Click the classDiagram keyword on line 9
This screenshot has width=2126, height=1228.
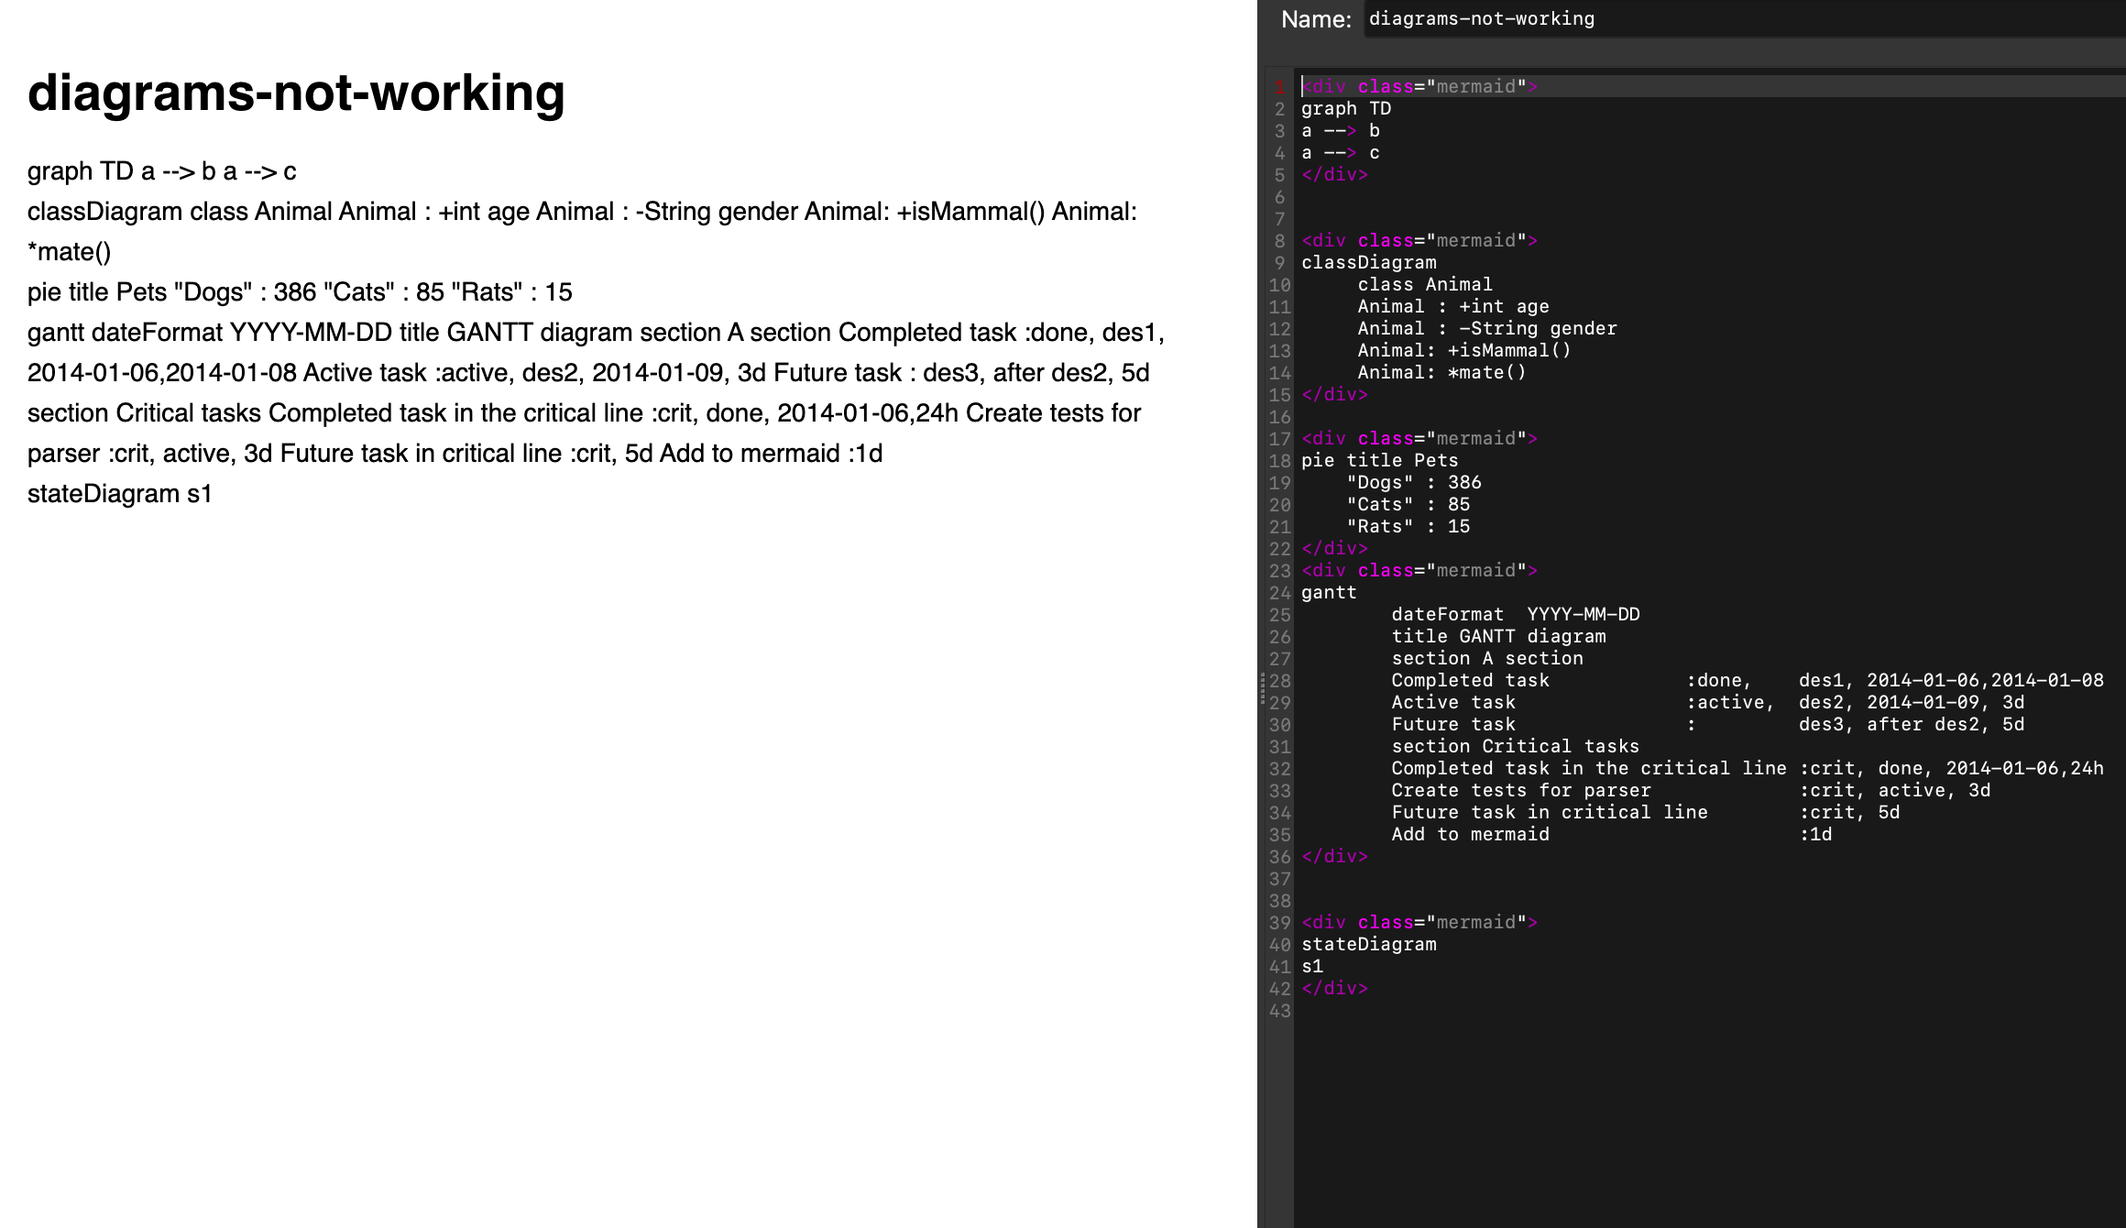point(1369,262)
